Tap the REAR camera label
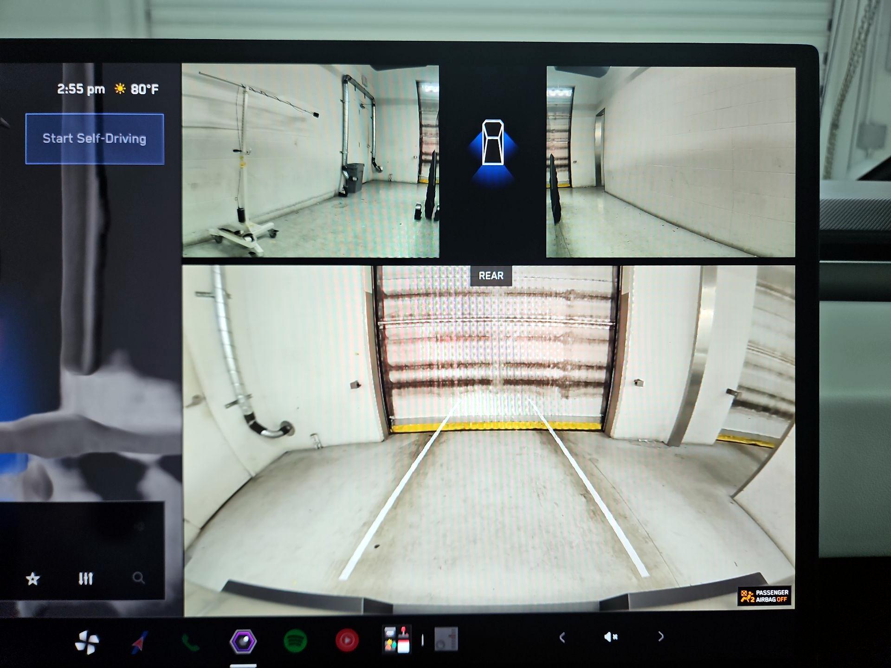Viewport: 891px width, 668px height. point(491,276)
